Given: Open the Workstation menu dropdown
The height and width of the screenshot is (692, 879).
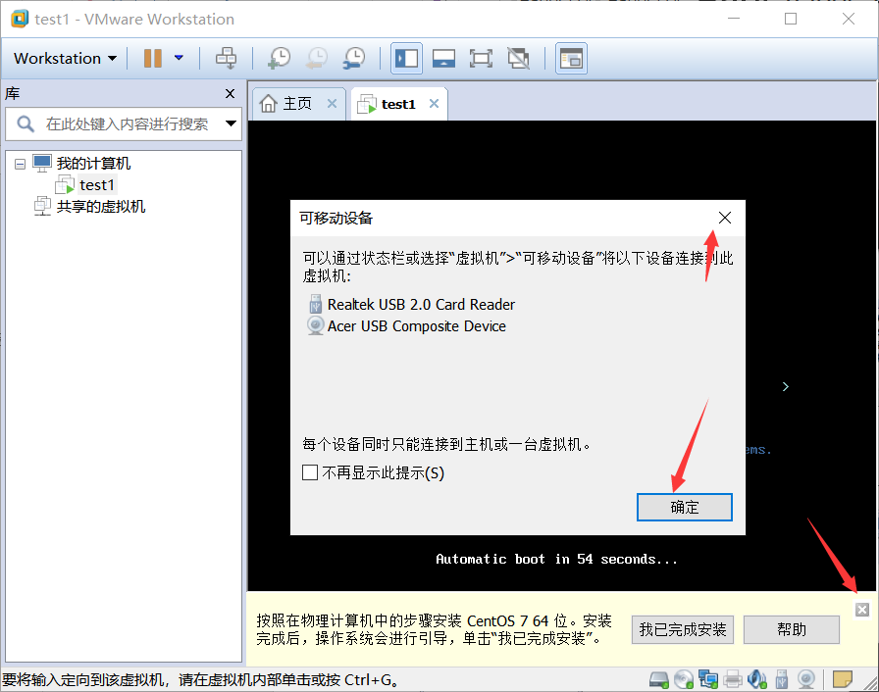Looking at the screenshot, I should 65,58.
